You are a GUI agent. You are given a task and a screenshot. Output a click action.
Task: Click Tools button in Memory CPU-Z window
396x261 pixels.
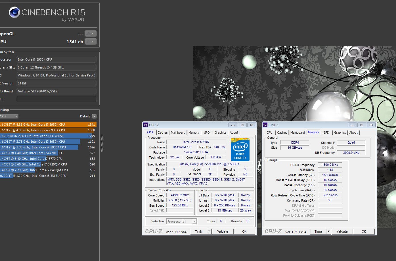pyautogui.click(x=318, y=231)
